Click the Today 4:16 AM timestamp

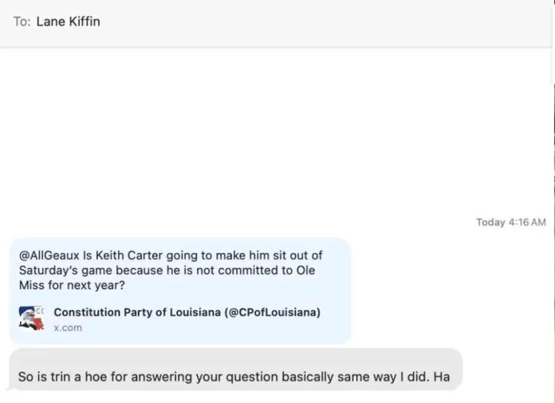[x=511, y=222]
